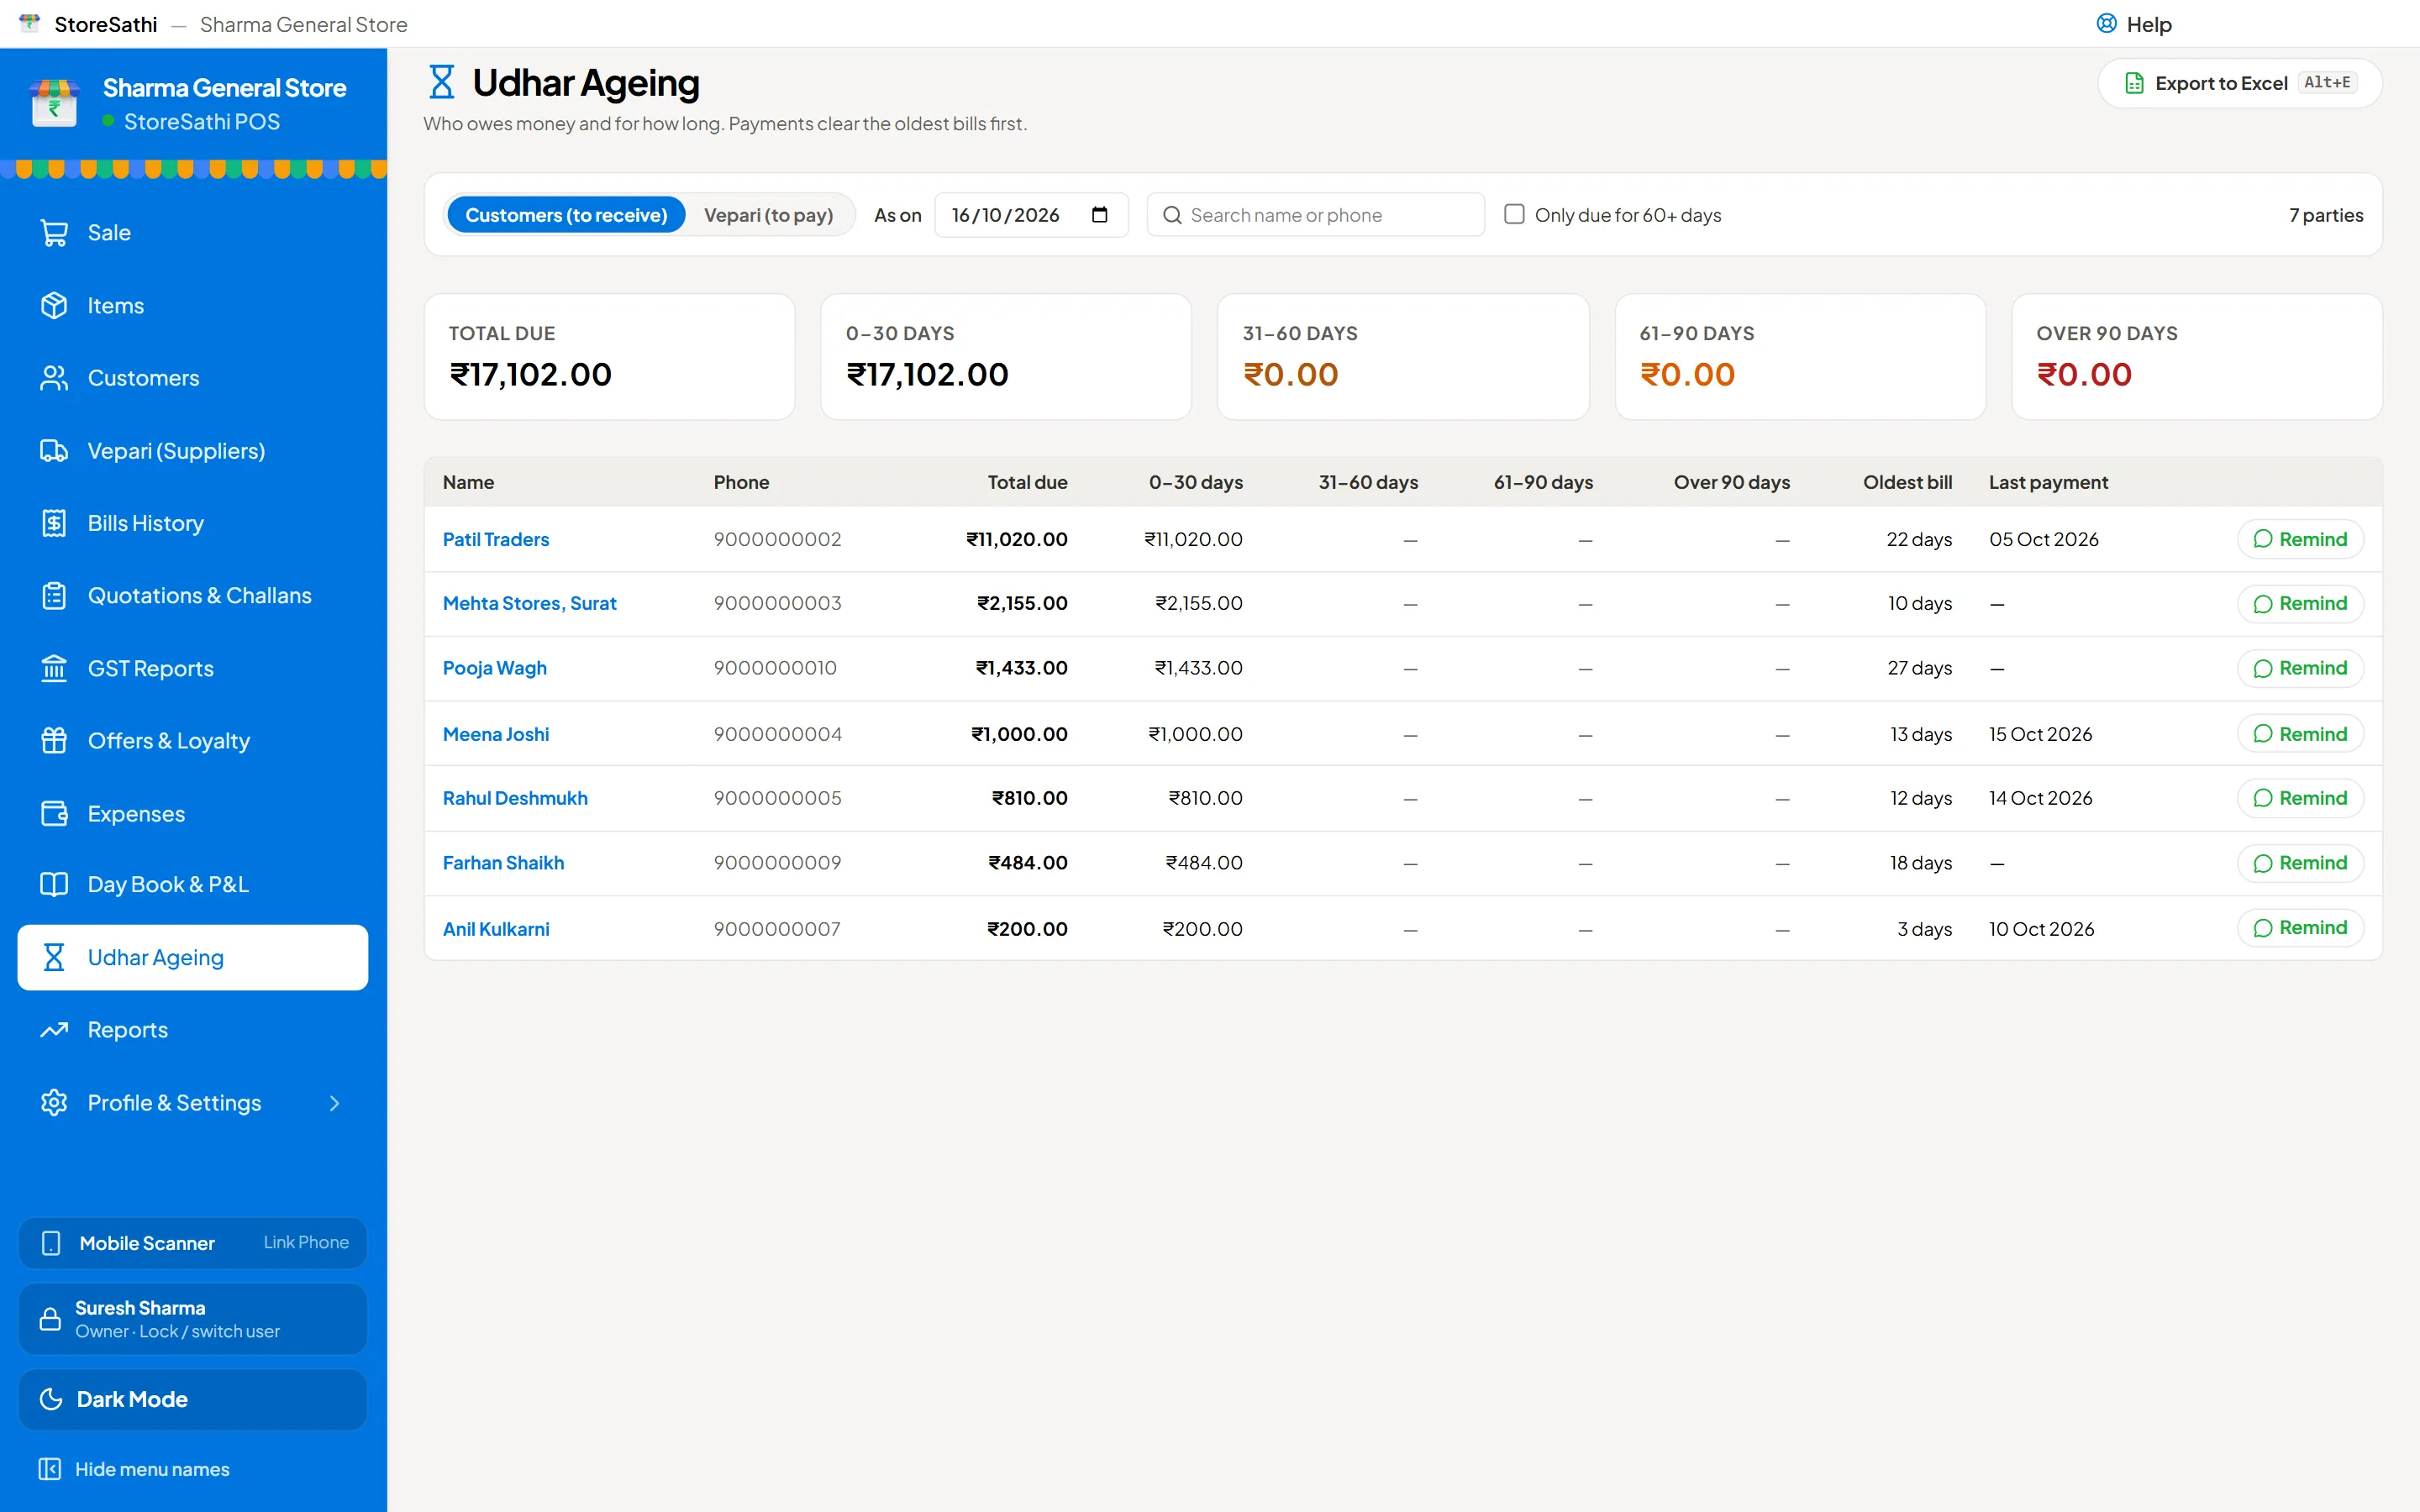Screen dimensions: 2420x1512
Task: Open Rahul Deshmukh customer link
Action: pyautogui.click(x=515, y=798)
